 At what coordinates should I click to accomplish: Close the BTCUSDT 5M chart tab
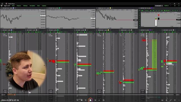15,8
